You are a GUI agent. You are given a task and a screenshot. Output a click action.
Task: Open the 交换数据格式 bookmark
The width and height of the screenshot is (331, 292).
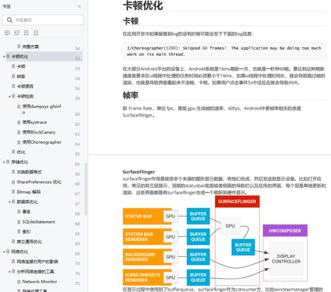pyautogui.click(x=29, y=172)
